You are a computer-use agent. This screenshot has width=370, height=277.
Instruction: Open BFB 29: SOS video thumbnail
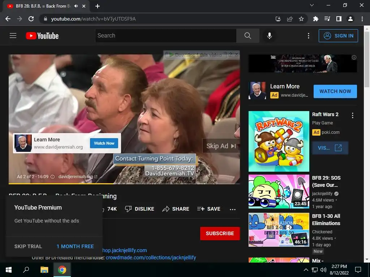[x=279, y=192]
